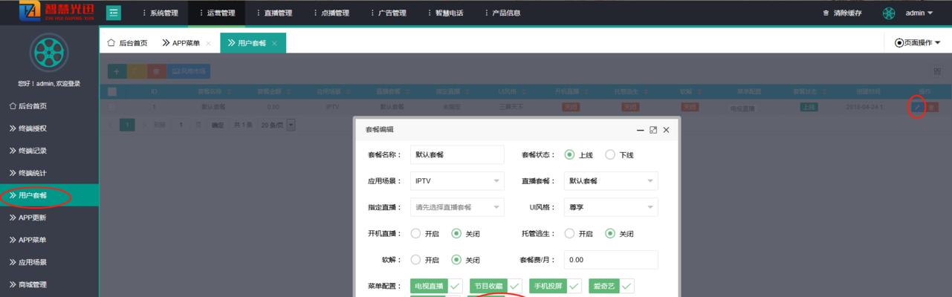
Task: Toggle 电视直播 menu checkbox
Action: (436, 286)
